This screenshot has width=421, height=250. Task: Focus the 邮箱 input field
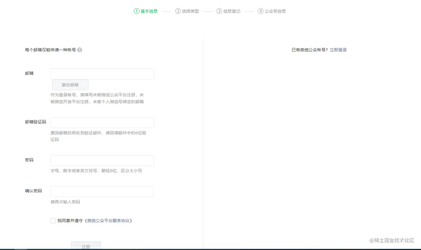[x=102, y=74]
